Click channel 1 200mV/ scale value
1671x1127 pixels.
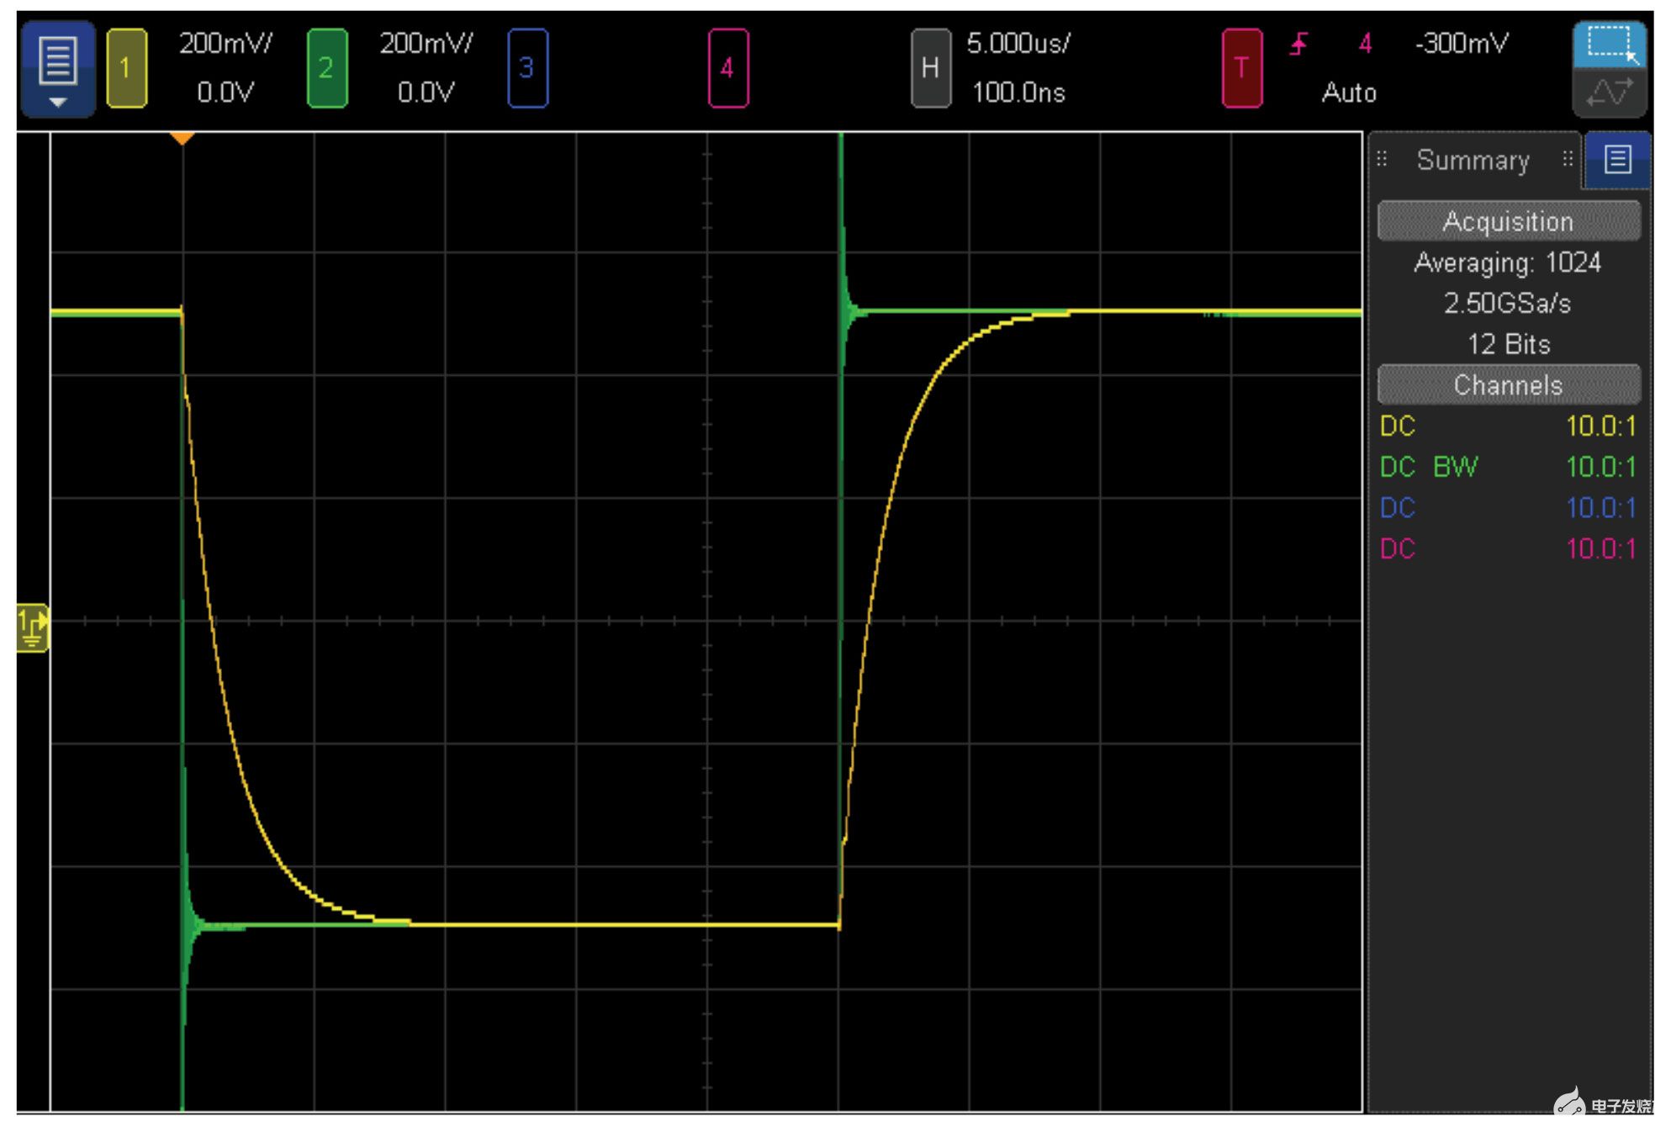tap(225, 44)
